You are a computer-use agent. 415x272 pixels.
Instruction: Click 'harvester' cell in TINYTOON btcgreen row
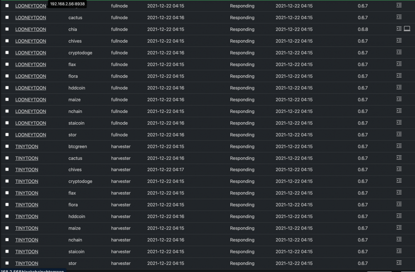[121, 147]
